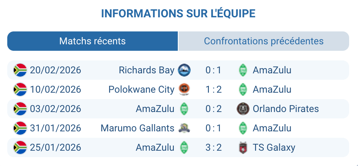This screenshot has width=358, height=166.
Task: Click the TS Galaxy club crest
Action: point(242,147)
